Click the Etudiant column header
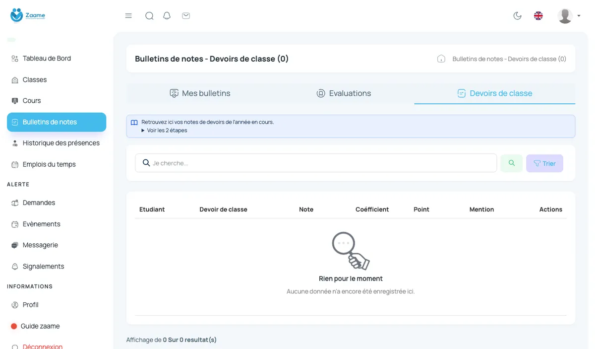 point(152,209)
